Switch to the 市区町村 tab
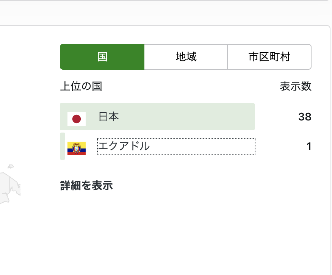 click(x=269, y=56)
